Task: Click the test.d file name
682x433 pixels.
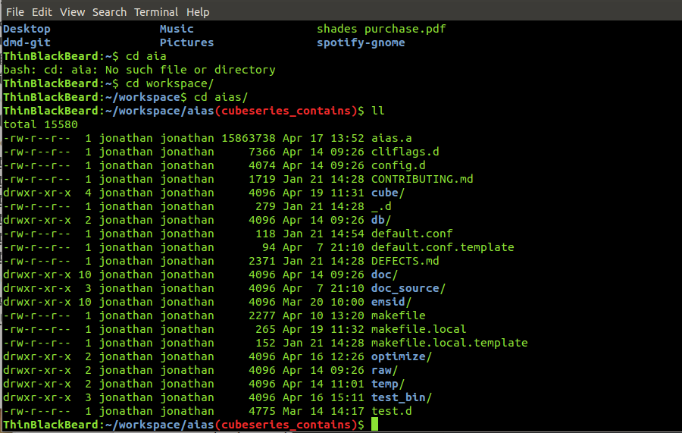Action: [x=392, y=411]
